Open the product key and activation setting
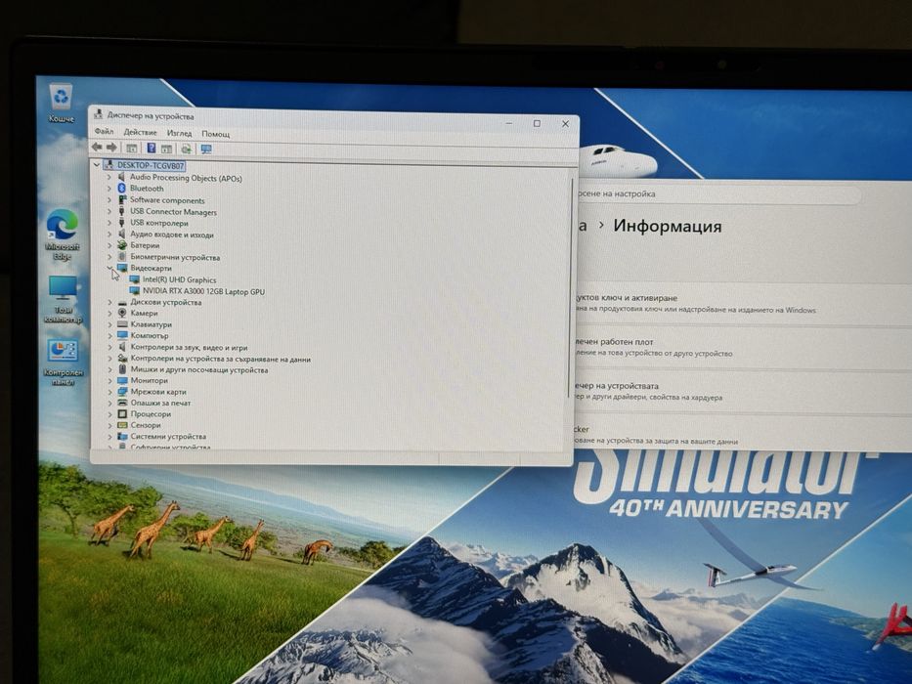The height and width of the screenshot is (684, 912). click(743, 304)
